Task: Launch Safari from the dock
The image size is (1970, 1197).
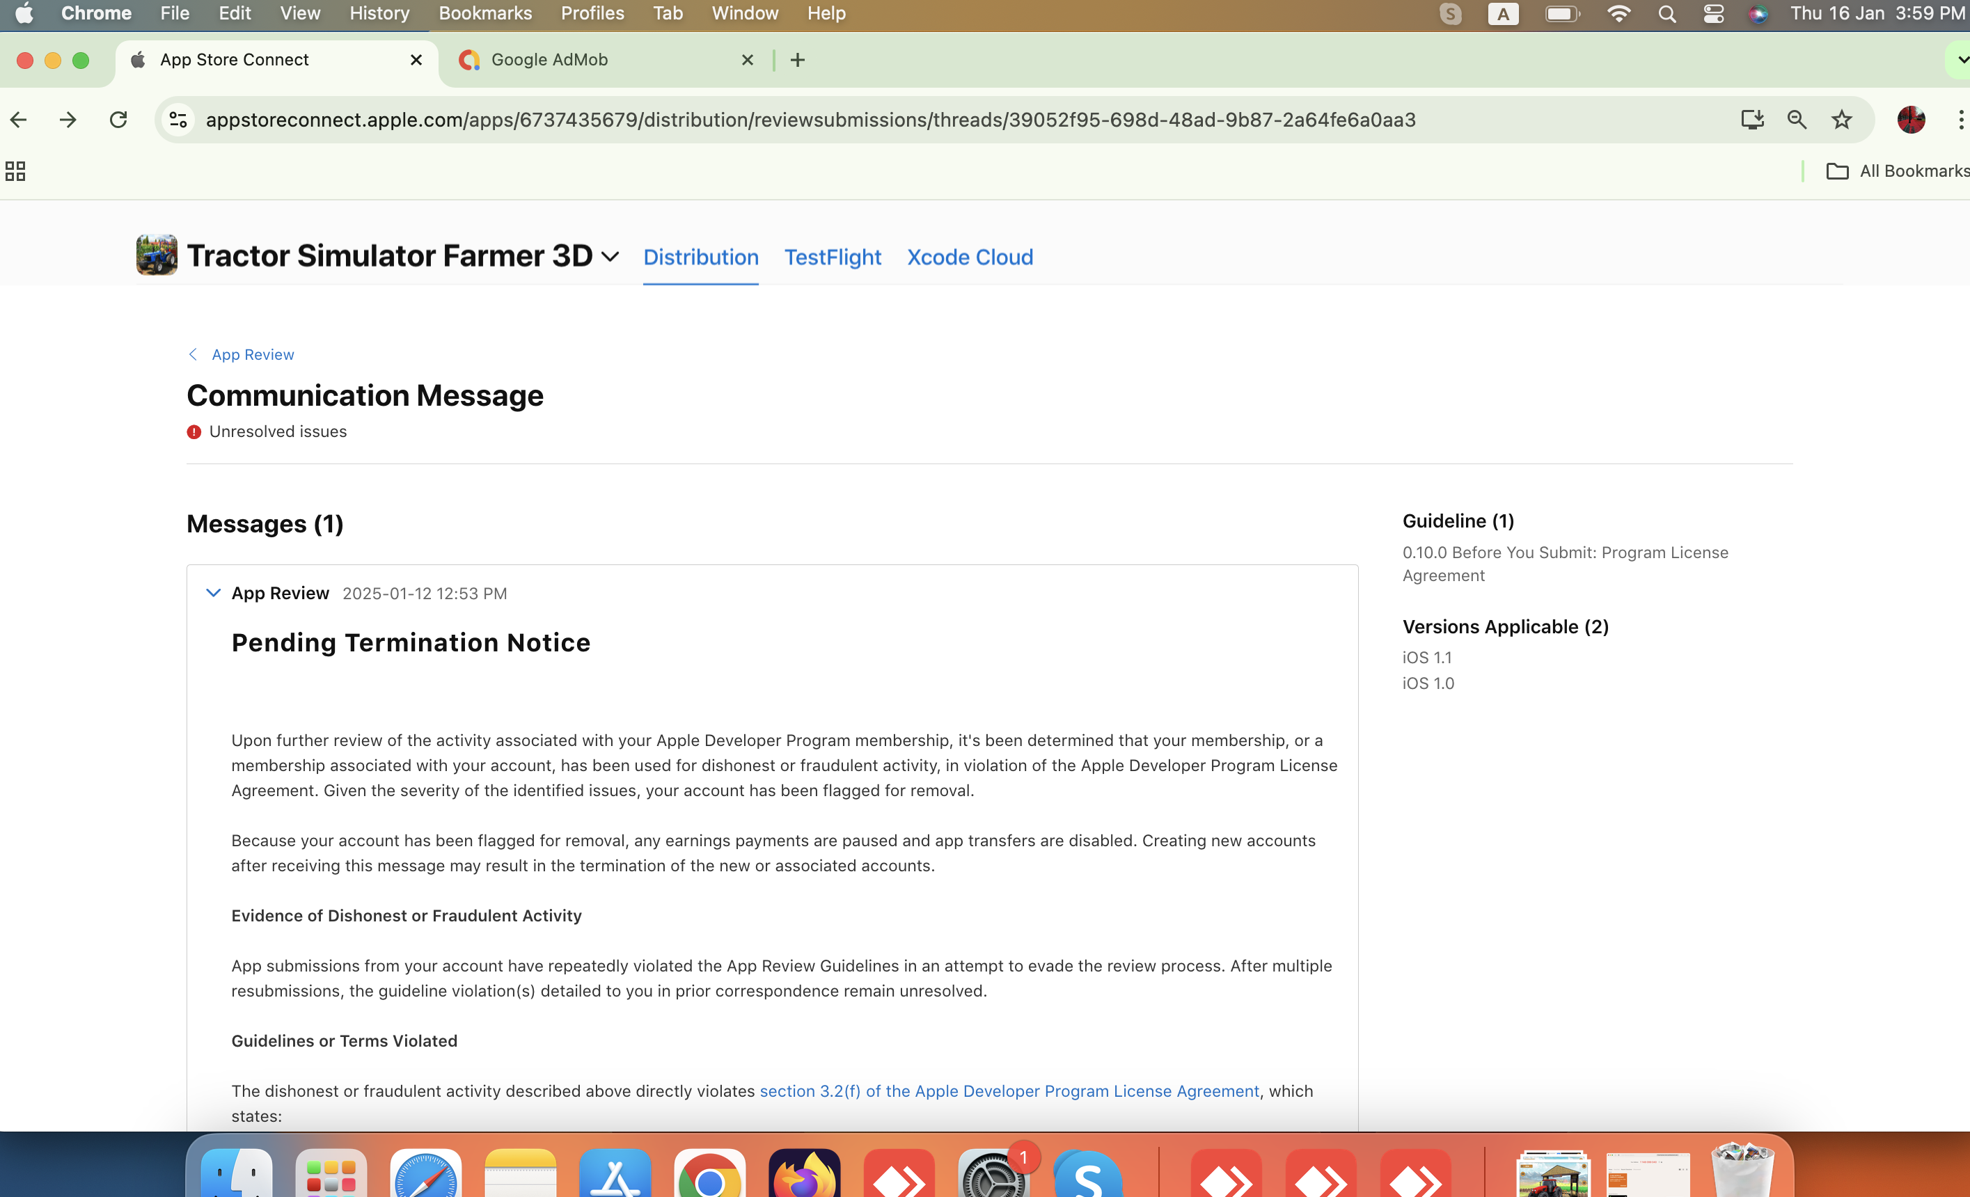Action: tap(425, 1173)
